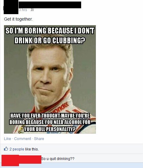Click the thumbs-up icon beside 2 people
The image size is (143, 168).
point(6,149)
